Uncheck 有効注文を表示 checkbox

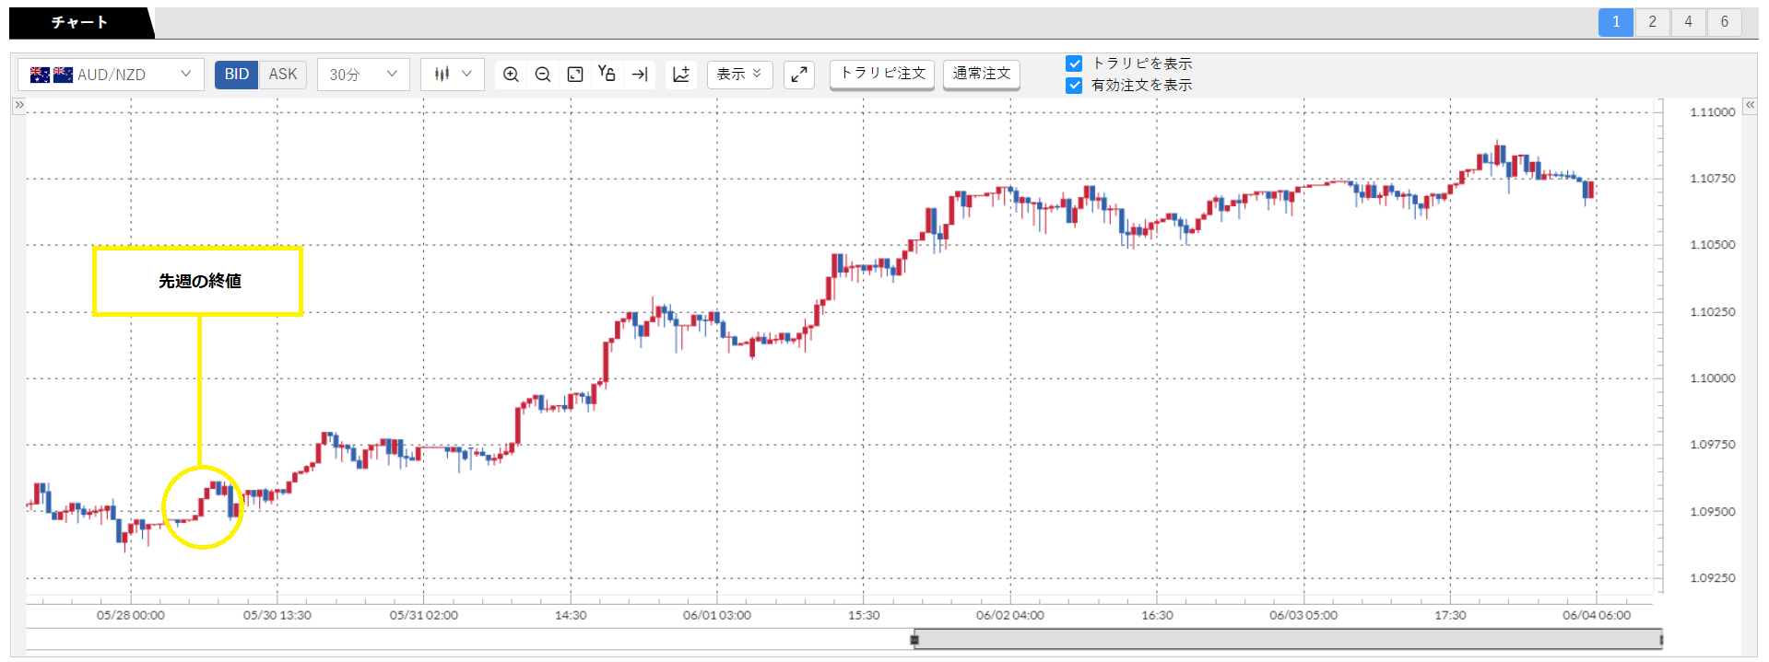coord(1074,86)
